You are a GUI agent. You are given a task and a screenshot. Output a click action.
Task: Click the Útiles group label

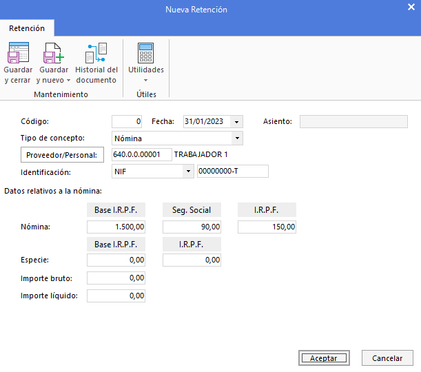point(146,94)
